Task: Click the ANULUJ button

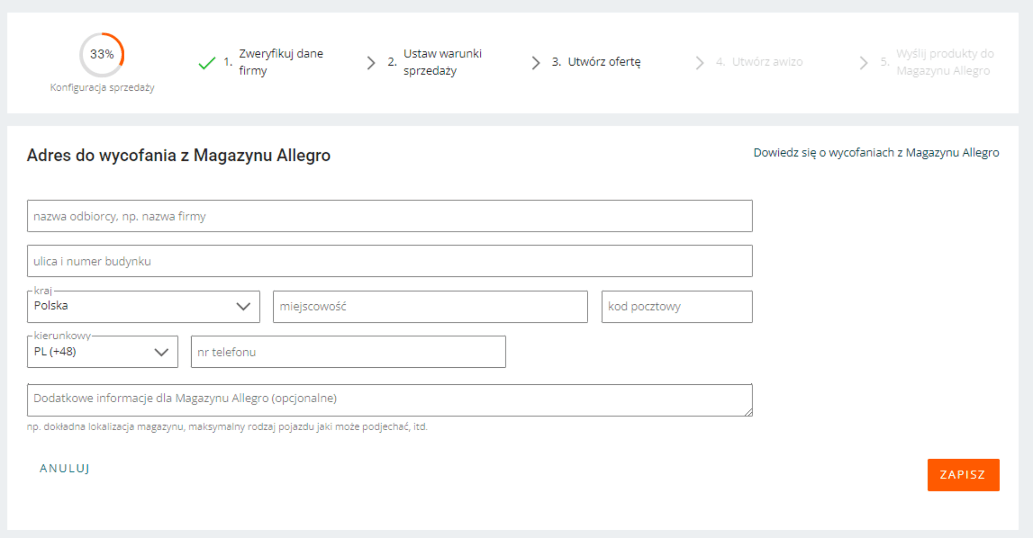Action: 65,468
